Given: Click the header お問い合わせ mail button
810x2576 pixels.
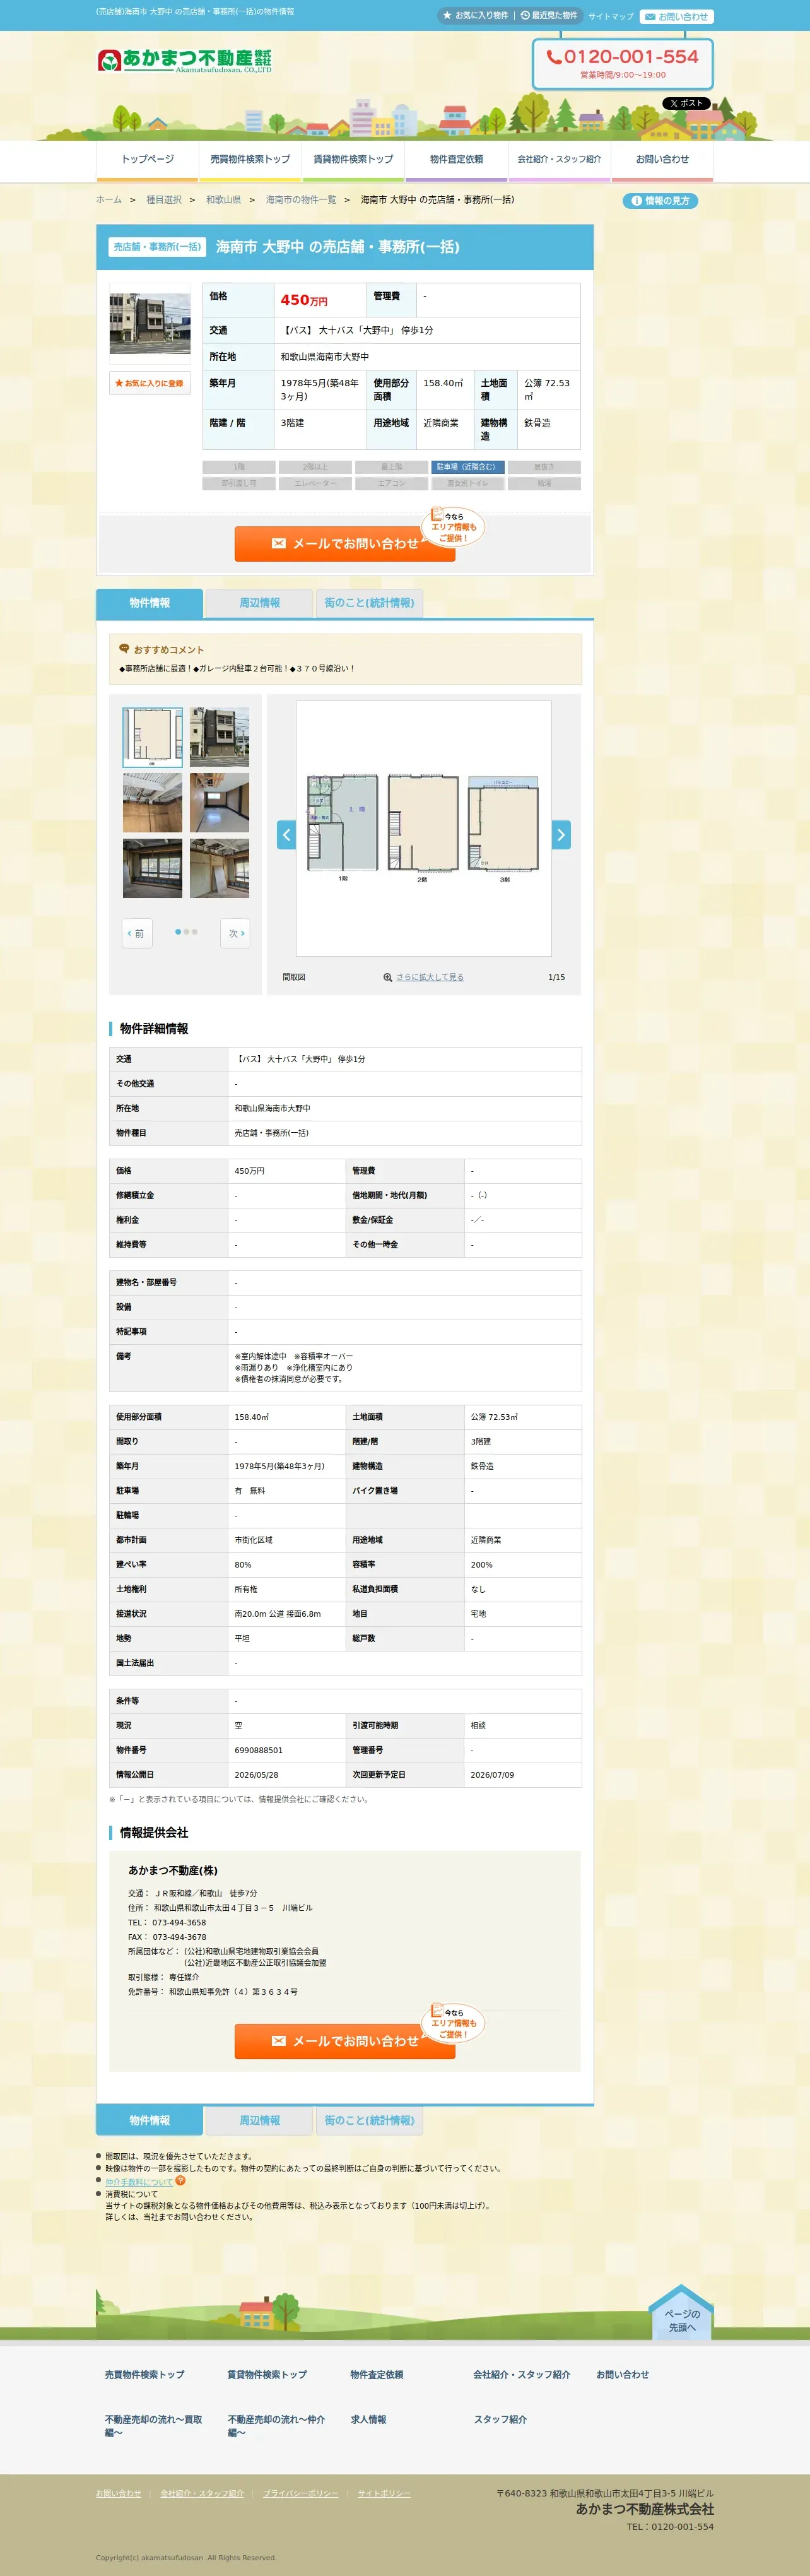Looking at the screenshot, I should click(676, 17).
